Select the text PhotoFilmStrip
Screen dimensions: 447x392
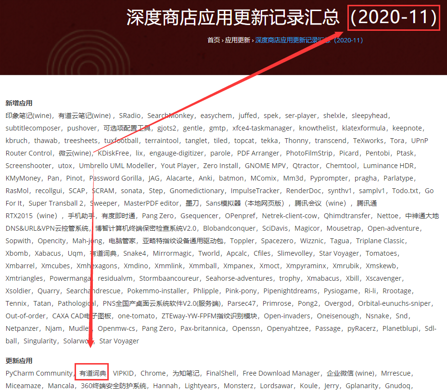pos(309,153)
